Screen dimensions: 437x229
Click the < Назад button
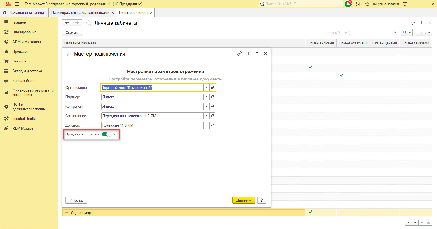point(76,200)
